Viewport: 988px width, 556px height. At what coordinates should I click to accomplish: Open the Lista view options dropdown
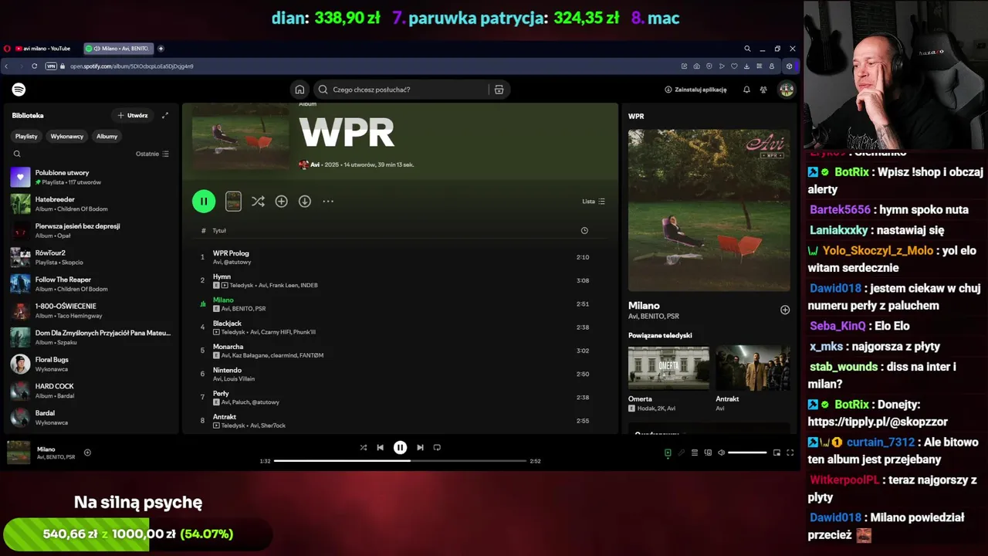click(x=594, y=202)
